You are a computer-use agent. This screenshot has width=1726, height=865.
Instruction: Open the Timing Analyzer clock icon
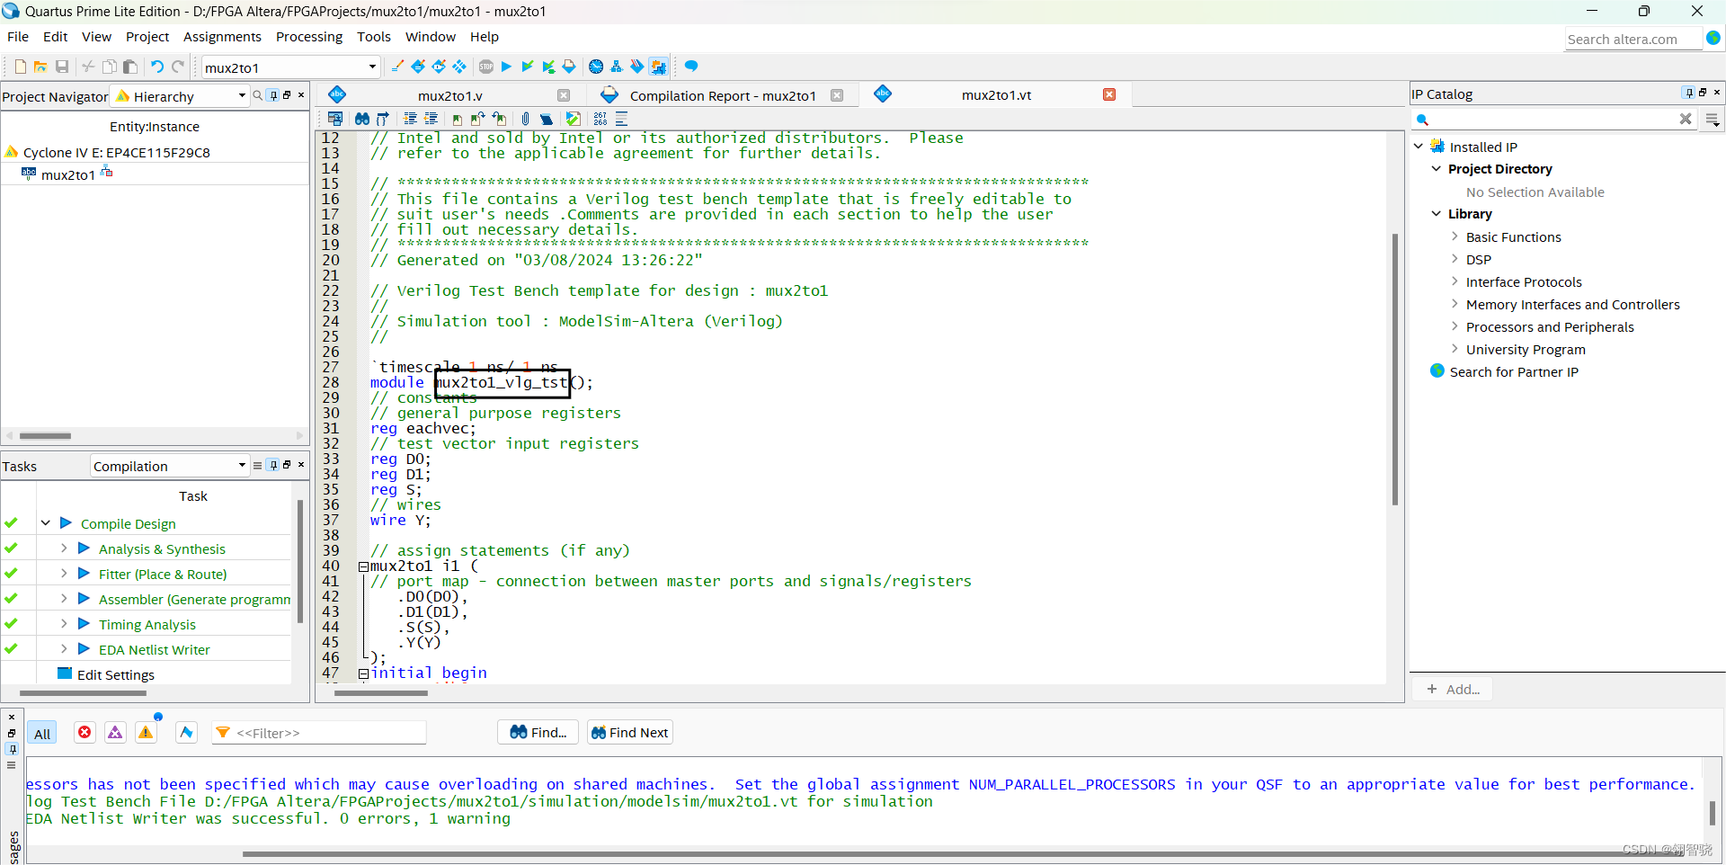(x=595, y=67)
